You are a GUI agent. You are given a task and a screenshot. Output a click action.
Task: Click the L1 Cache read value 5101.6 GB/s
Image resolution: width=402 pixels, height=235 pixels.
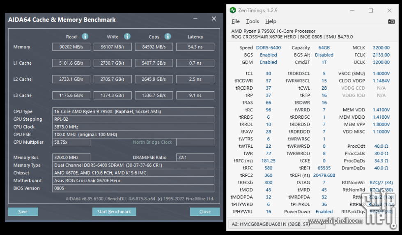click(71, 63)
